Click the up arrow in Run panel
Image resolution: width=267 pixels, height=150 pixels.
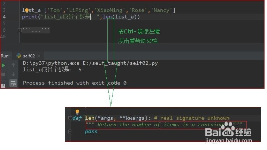coord(13,65)
